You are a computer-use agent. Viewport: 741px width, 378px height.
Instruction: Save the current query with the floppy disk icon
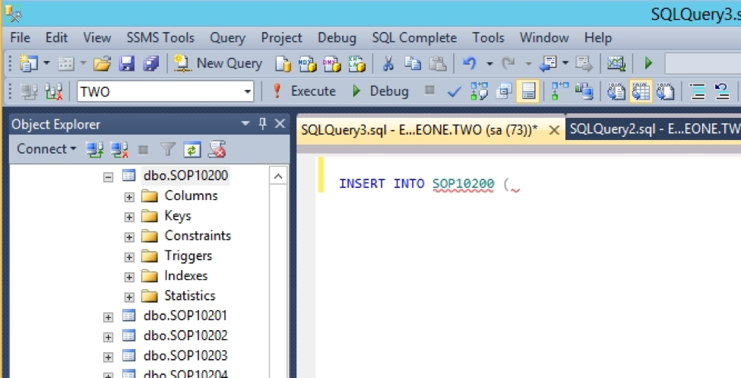tap(127, 63)
